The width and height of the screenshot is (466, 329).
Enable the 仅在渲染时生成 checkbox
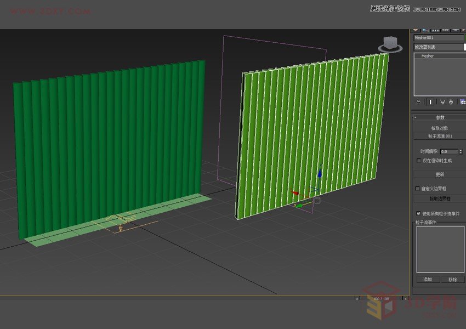tap(418, 161)
